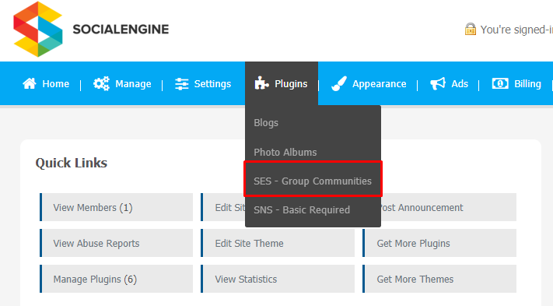Click the Plugins puzzle piece icon
Image resolution: width=553 pixels, height=306 pixels.
[x=261, y=83]
